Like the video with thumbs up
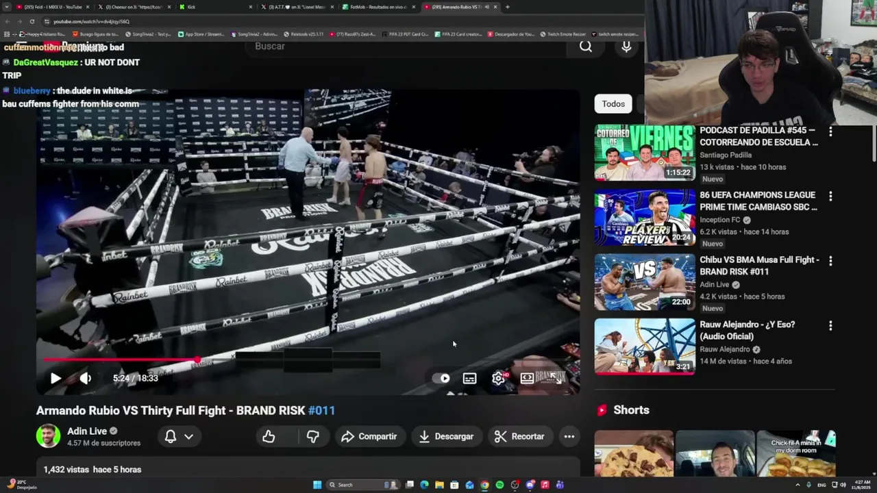The width and height of the screenshot is (877, 493). [269, 436]
